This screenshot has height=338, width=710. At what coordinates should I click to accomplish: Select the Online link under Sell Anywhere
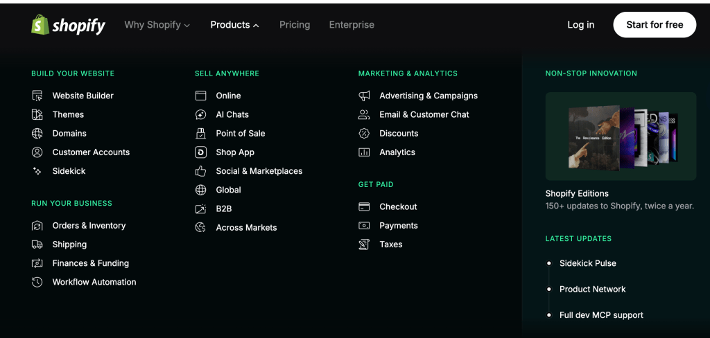(x=228, y=96)
